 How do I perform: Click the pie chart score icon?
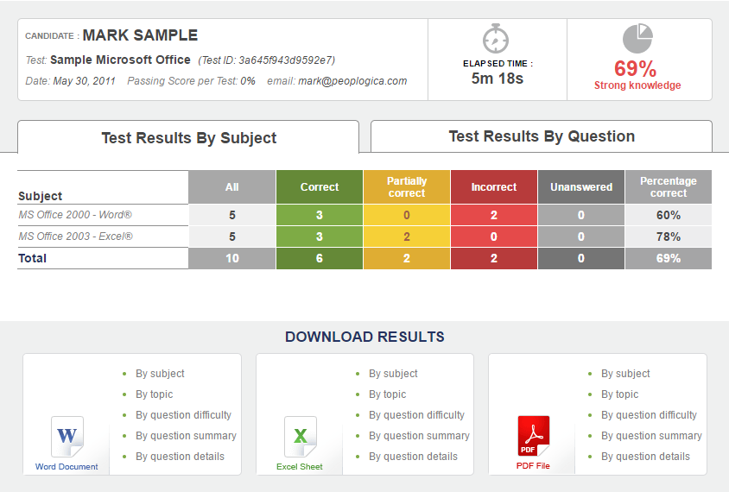[x=637, y=38]
